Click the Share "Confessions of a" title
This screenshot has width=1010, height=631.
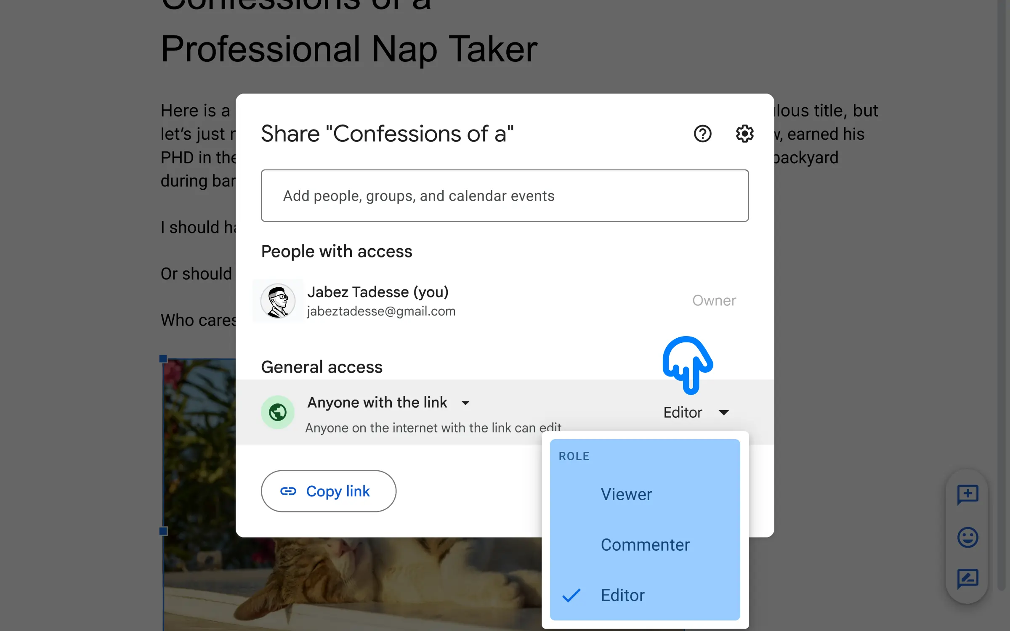387,134
